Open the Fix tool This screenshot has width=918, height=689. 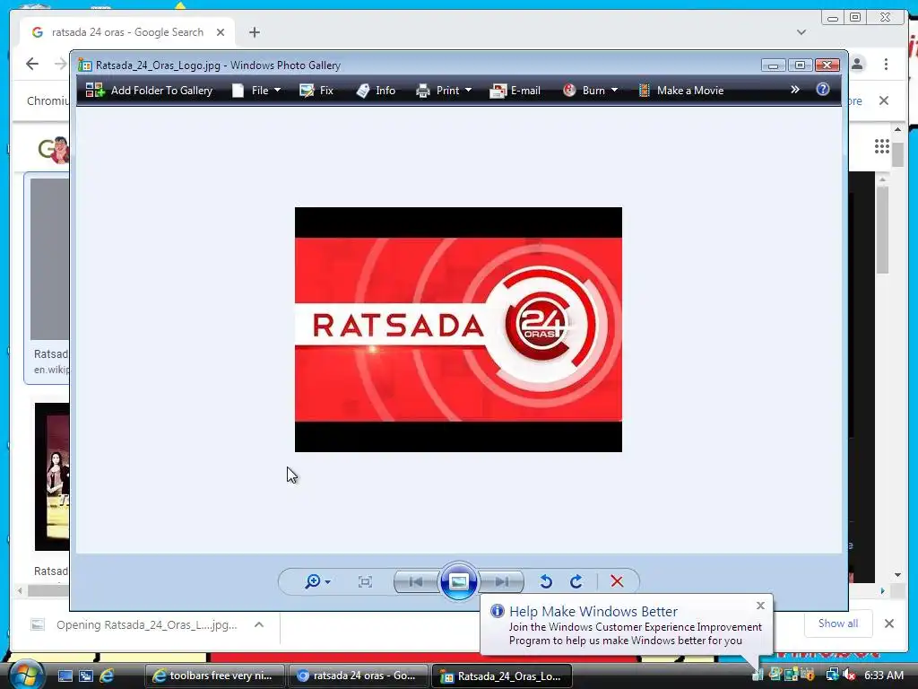click(316, 91)
